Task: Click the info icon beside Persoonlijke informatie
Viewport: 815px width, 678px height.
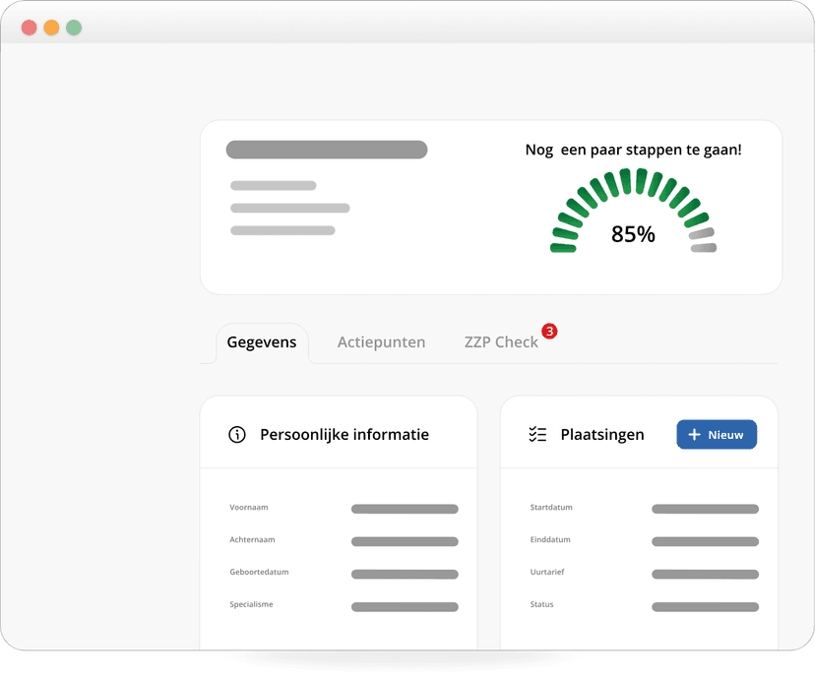Action: 236,434
